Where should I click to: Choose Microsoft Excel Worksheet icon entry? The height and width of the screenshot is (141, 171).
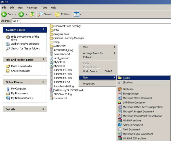point(120,134)
